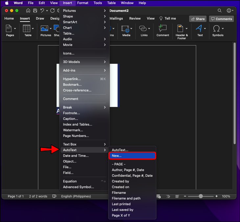
Task: Click the Symbols omega icon
Action: [x=216, y=29]
